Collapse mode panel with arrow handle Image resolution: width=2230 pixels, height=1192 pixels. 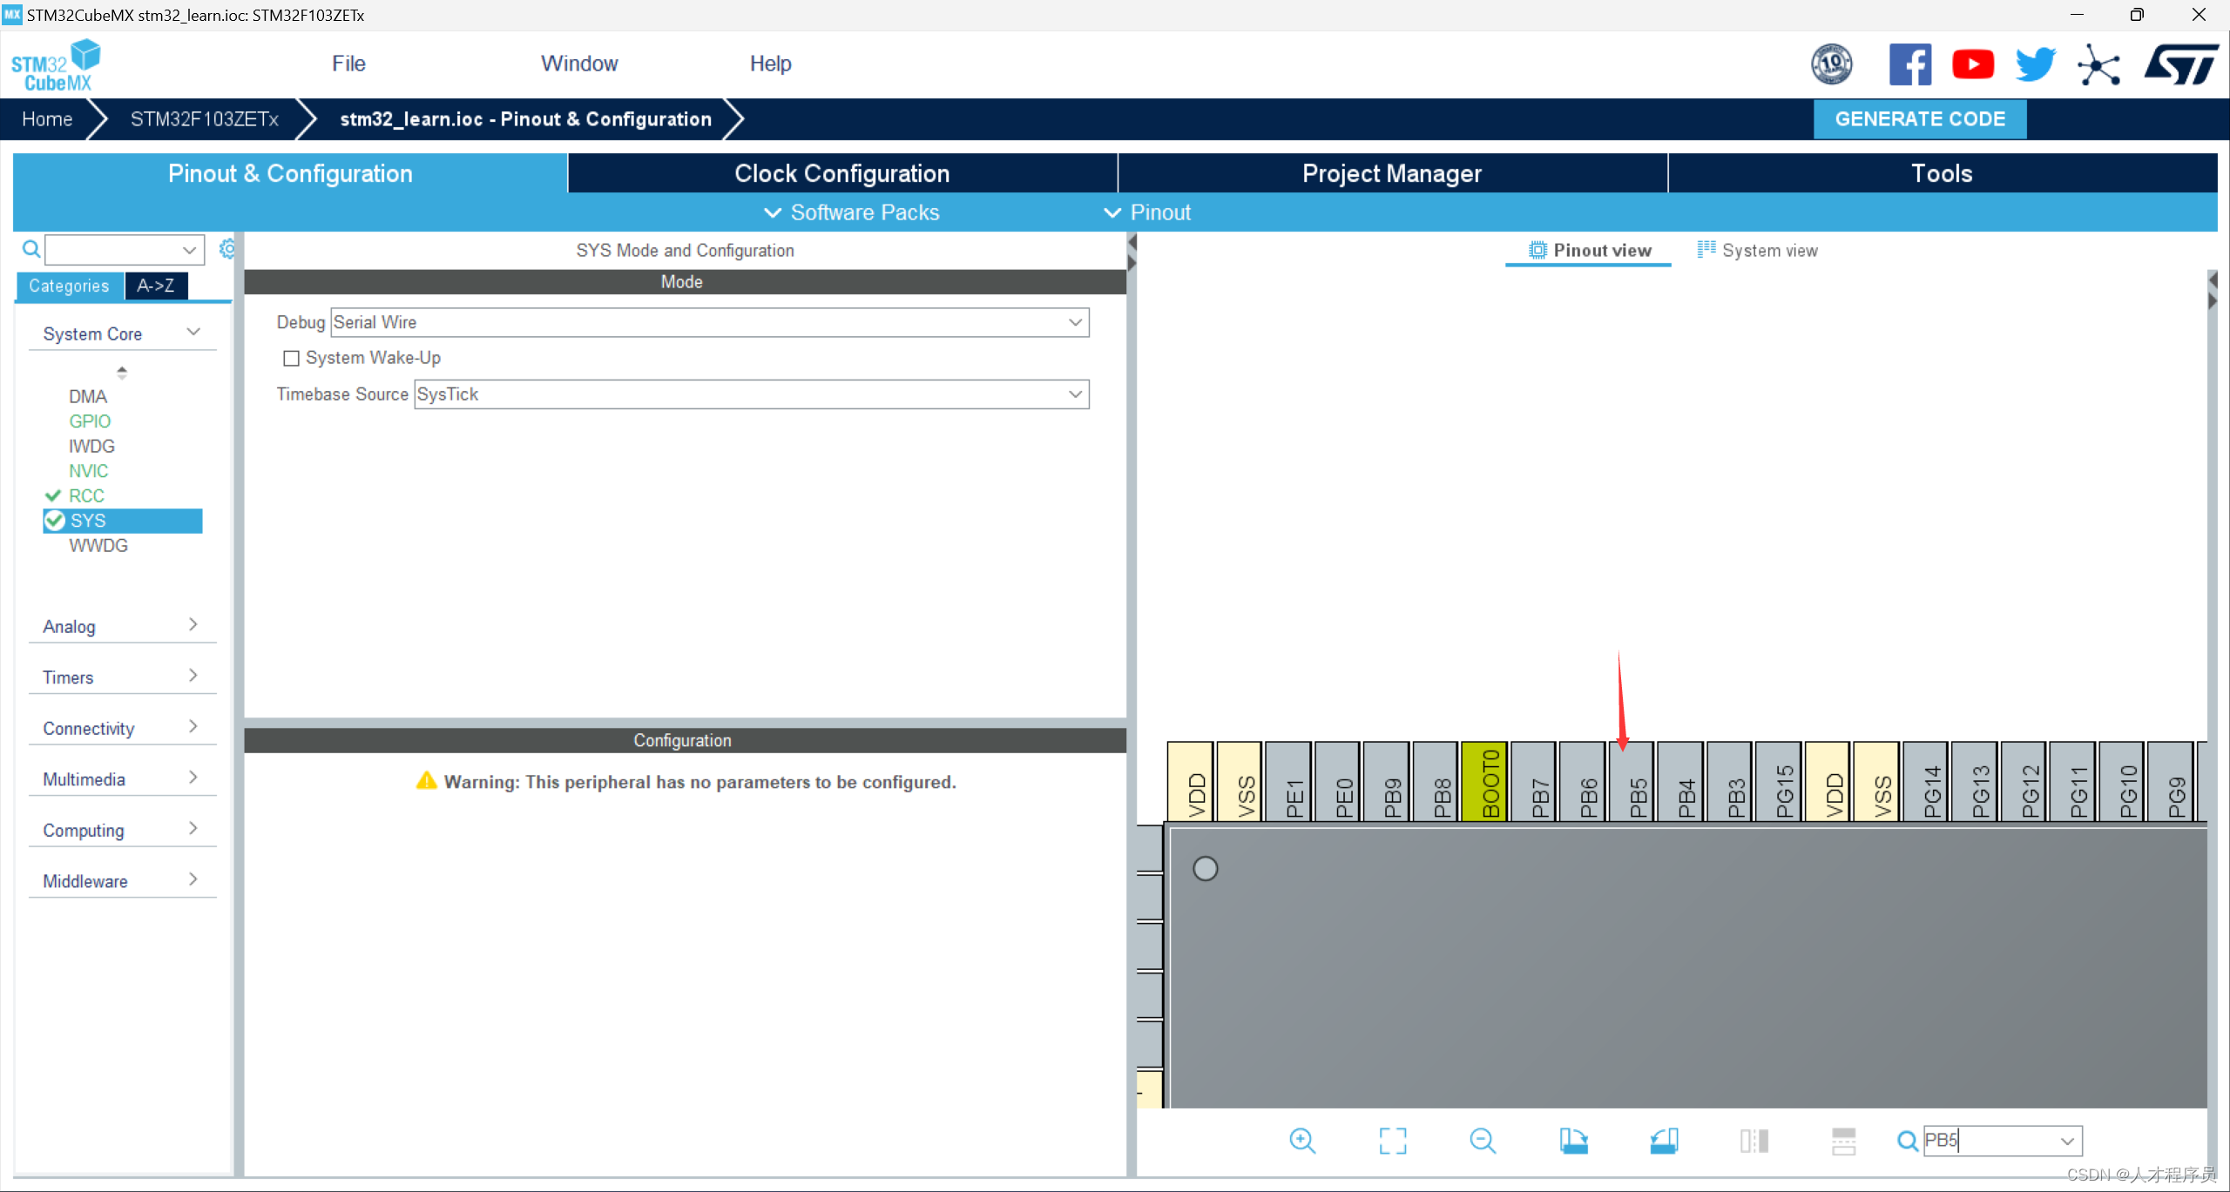[1132, 253]
